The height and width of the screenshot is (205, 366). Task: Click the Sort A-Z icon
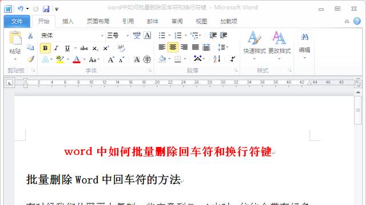(x=217, y=59)
